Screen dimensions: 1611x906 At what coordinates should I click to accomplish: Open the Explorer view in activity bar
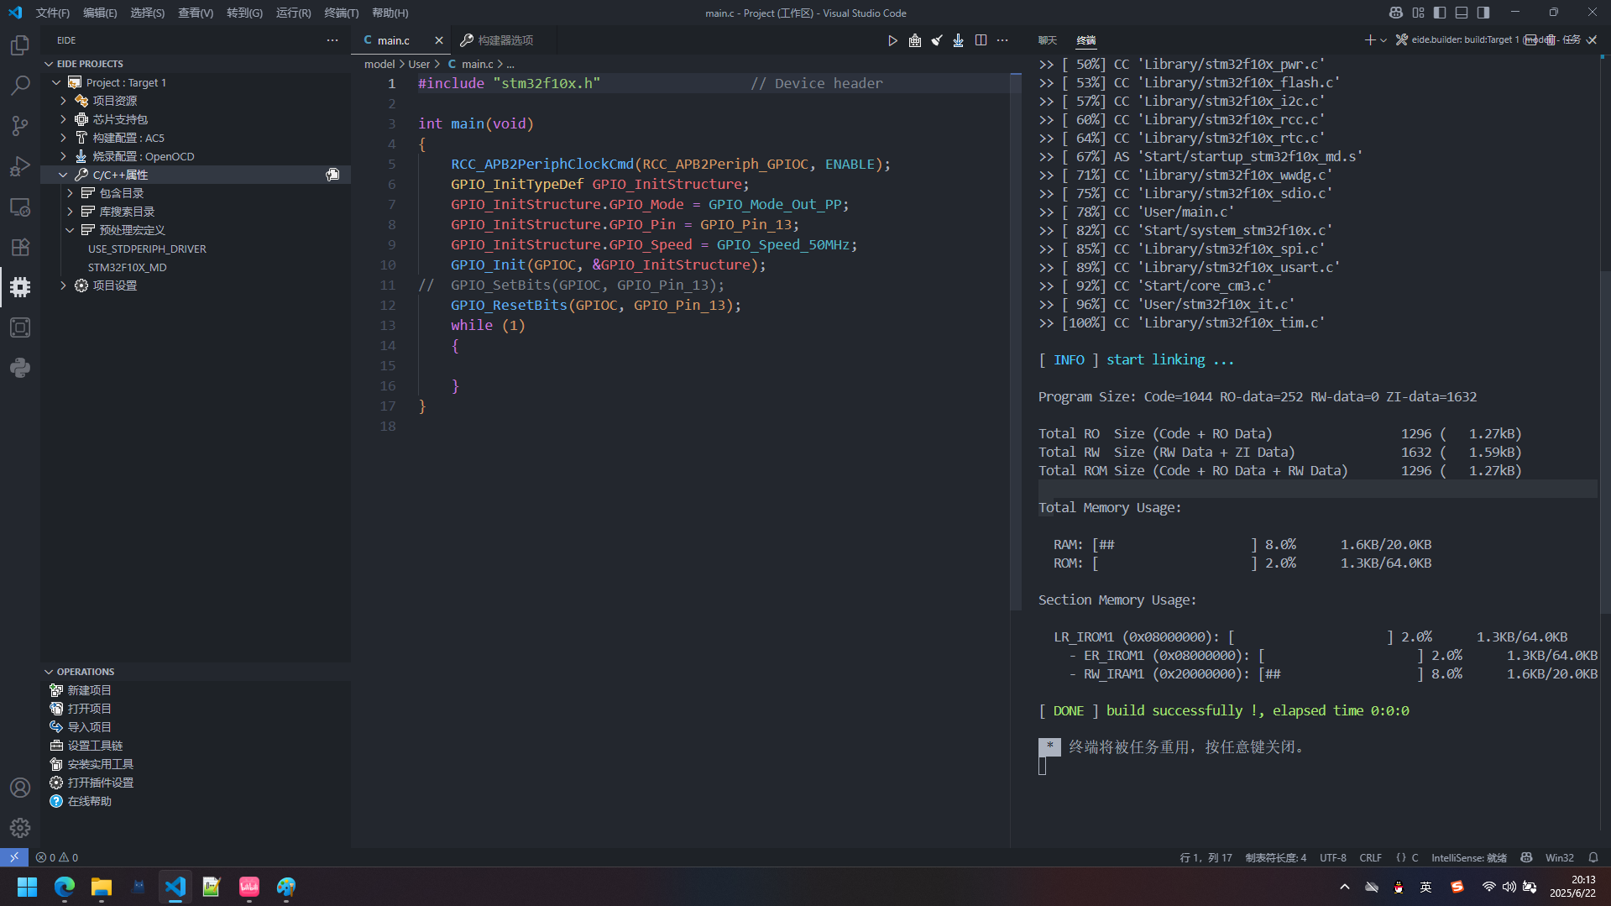coord(20,45)
